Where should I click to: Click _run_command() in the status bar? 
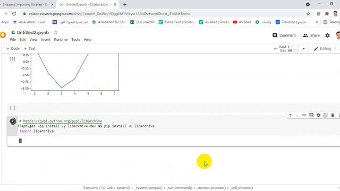tap(180, 188)
